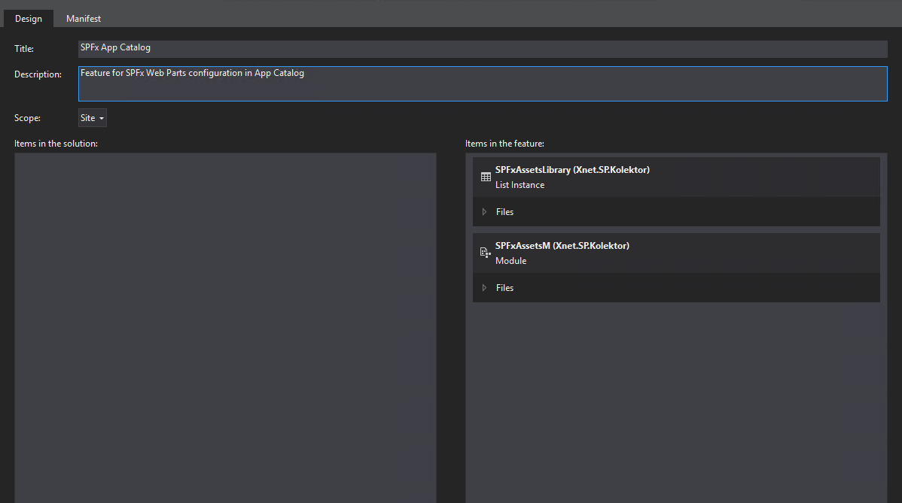Click the List Instance type subtitle
Viewport: 902px width, 503px height.
click(520, 185)
